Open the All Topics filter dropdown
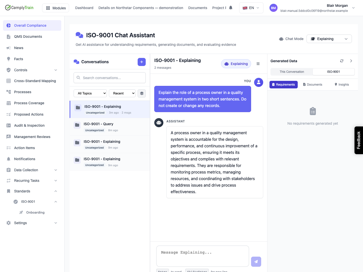This screenshot has height=272, width=363. (x=90, y=93)
